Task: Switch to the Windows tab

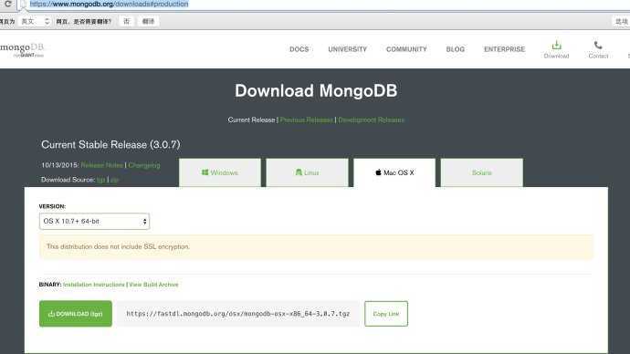Action: 220,172
